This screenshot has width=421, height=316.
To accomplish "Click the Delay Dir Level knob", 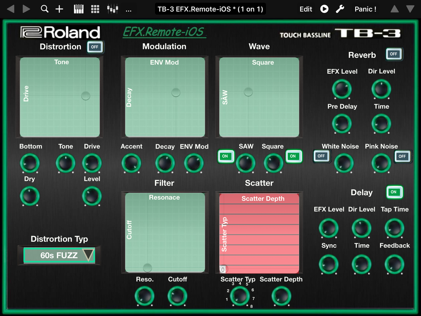I will click(x=362, y=228).
